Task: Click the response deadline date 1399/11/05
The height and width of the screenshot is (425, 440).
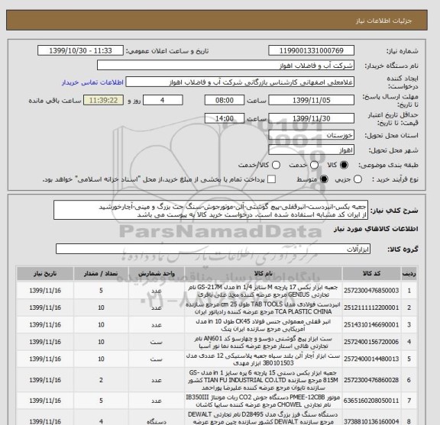Action: click(311, 100)
